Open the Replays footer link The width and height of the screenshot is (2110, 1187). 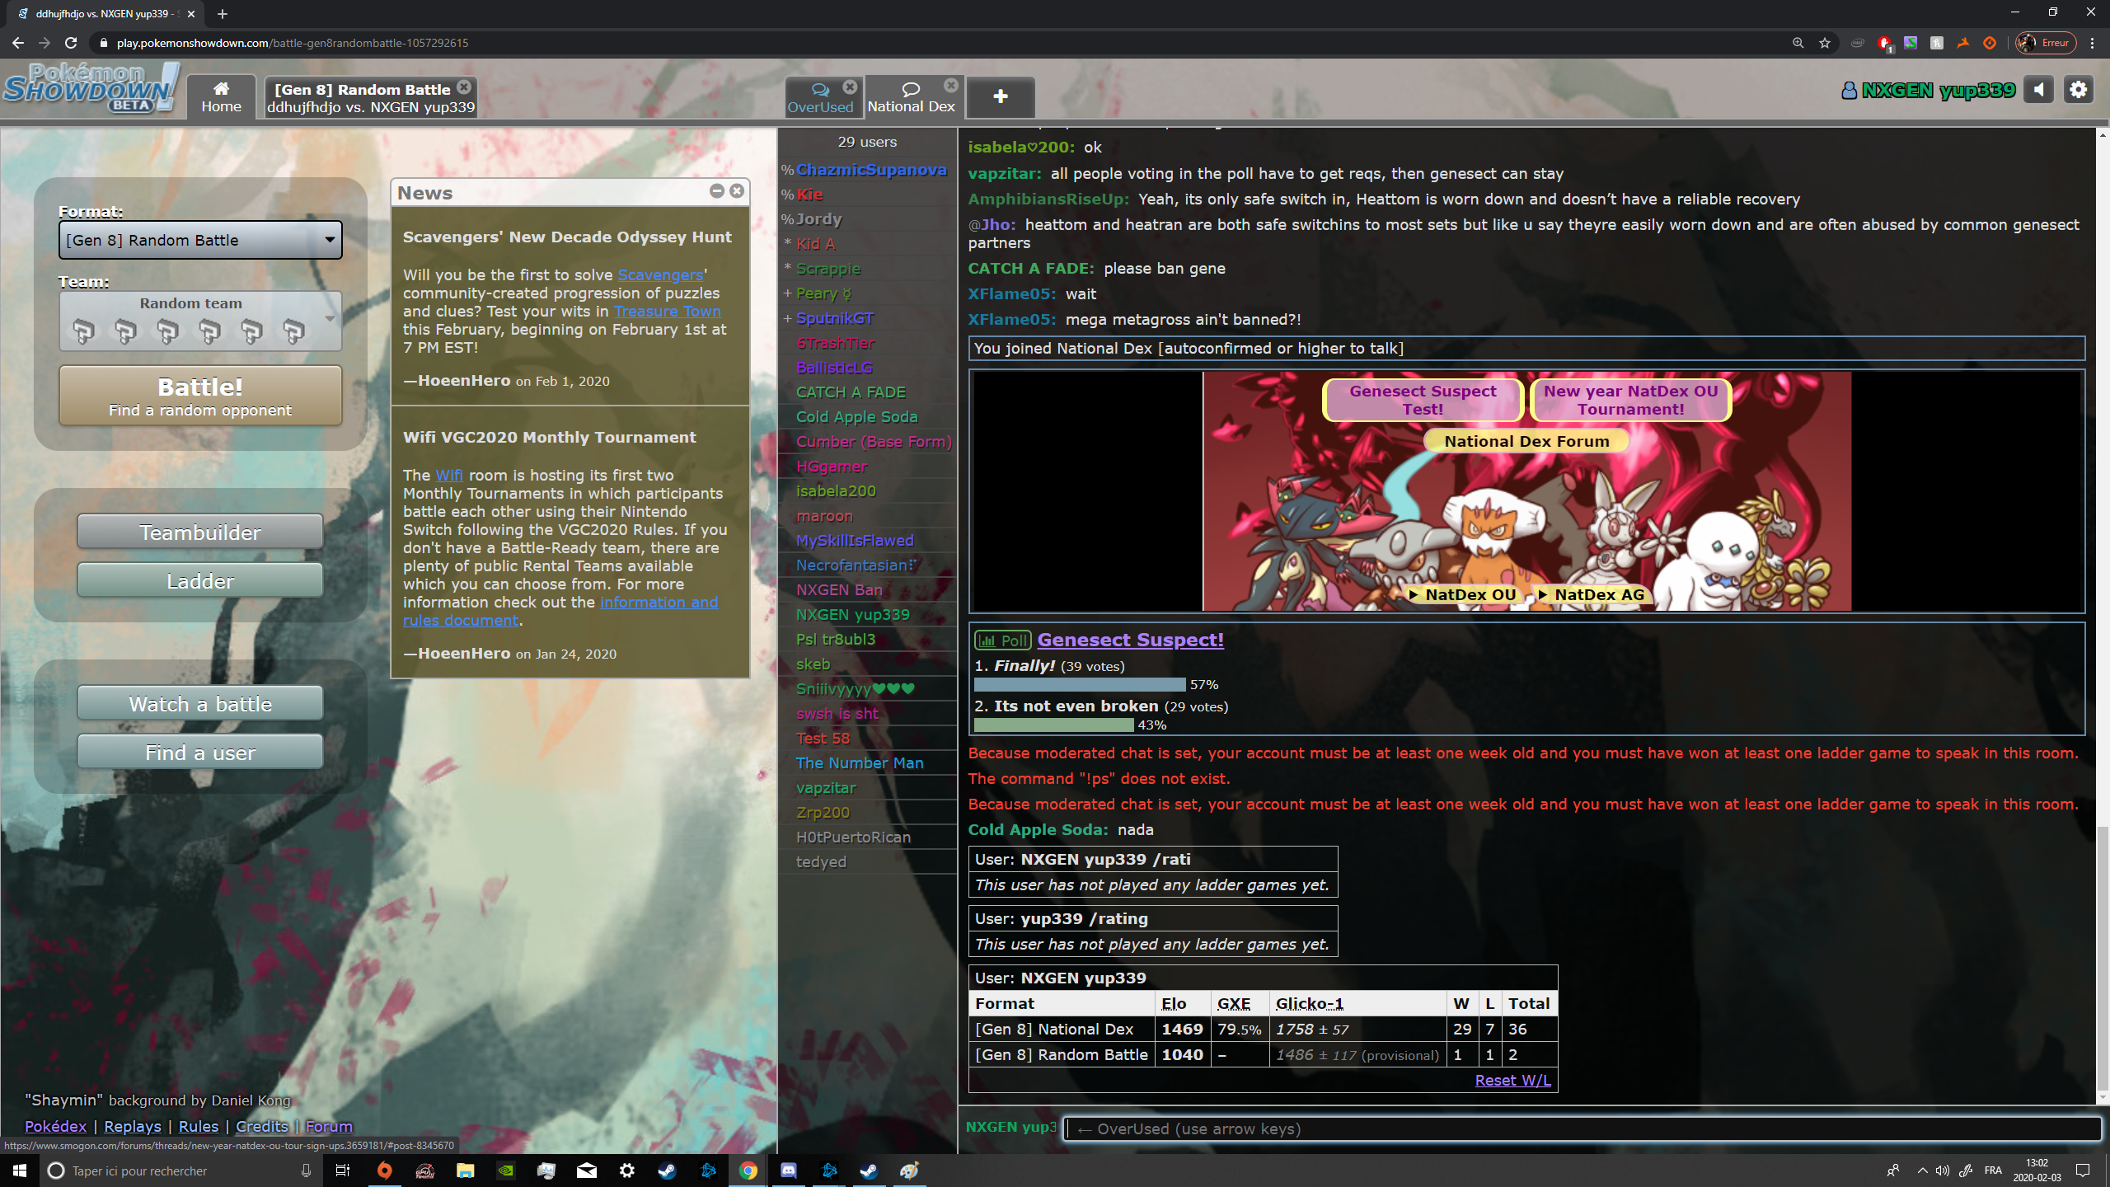(x=132, y=1126)
